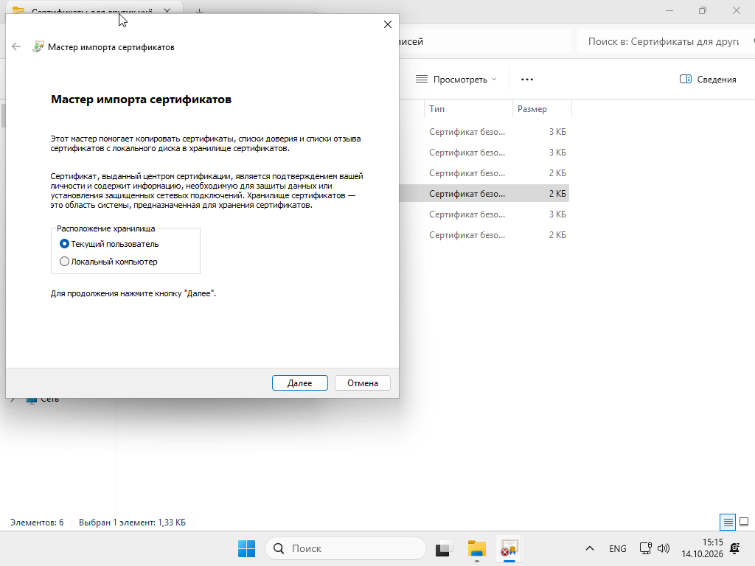Open the three-dots more options menu
Screen dimensions: 755x566
527,80
